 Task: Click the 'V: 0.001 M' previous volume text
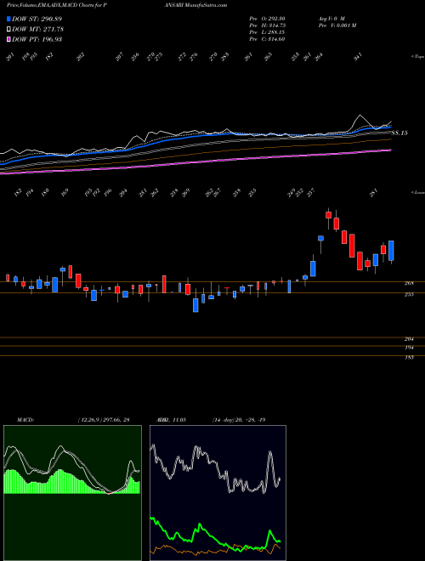tap(343, 25)
